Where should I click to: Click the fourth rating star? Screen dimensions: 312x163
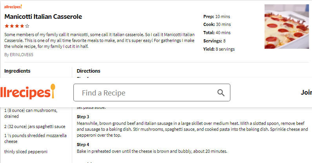[x=22, y=26]
